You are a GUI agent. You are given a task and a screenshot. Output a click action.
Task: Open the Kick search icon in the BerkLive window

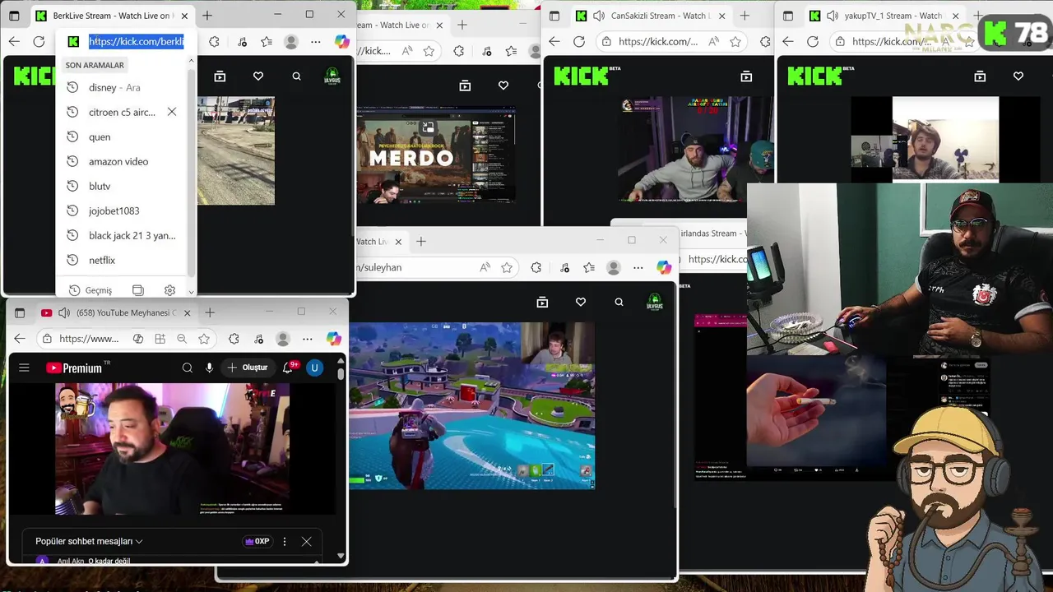point(296,76)
